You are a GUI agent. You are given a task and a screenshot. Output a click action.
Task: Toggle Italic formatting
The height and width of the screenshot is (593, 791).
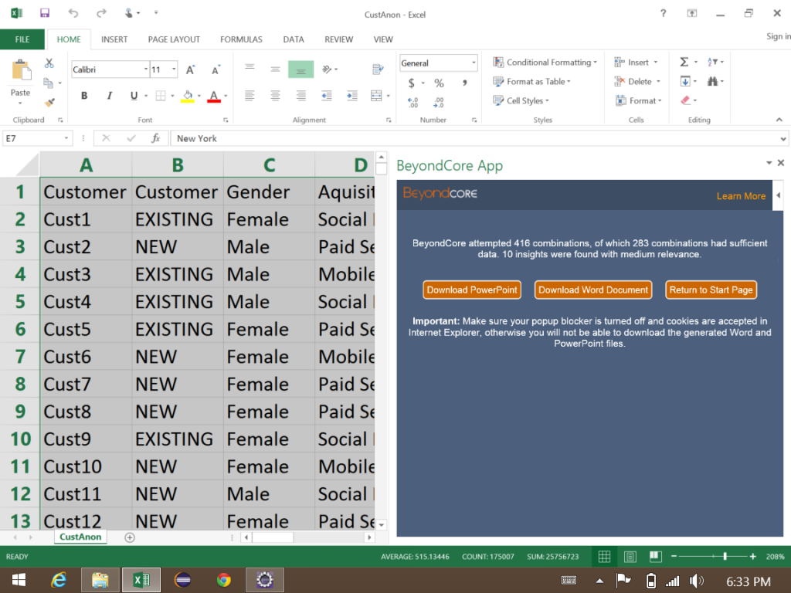tap(109, 96)
